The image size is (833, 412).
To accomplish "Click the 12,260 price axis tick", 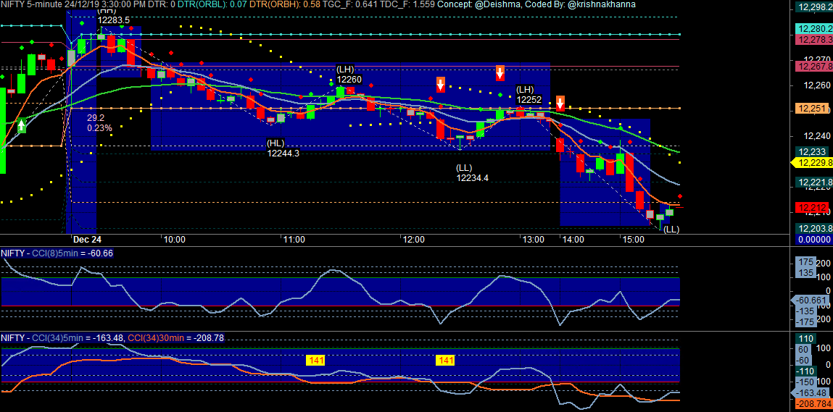I will click(x=816, y=85).
